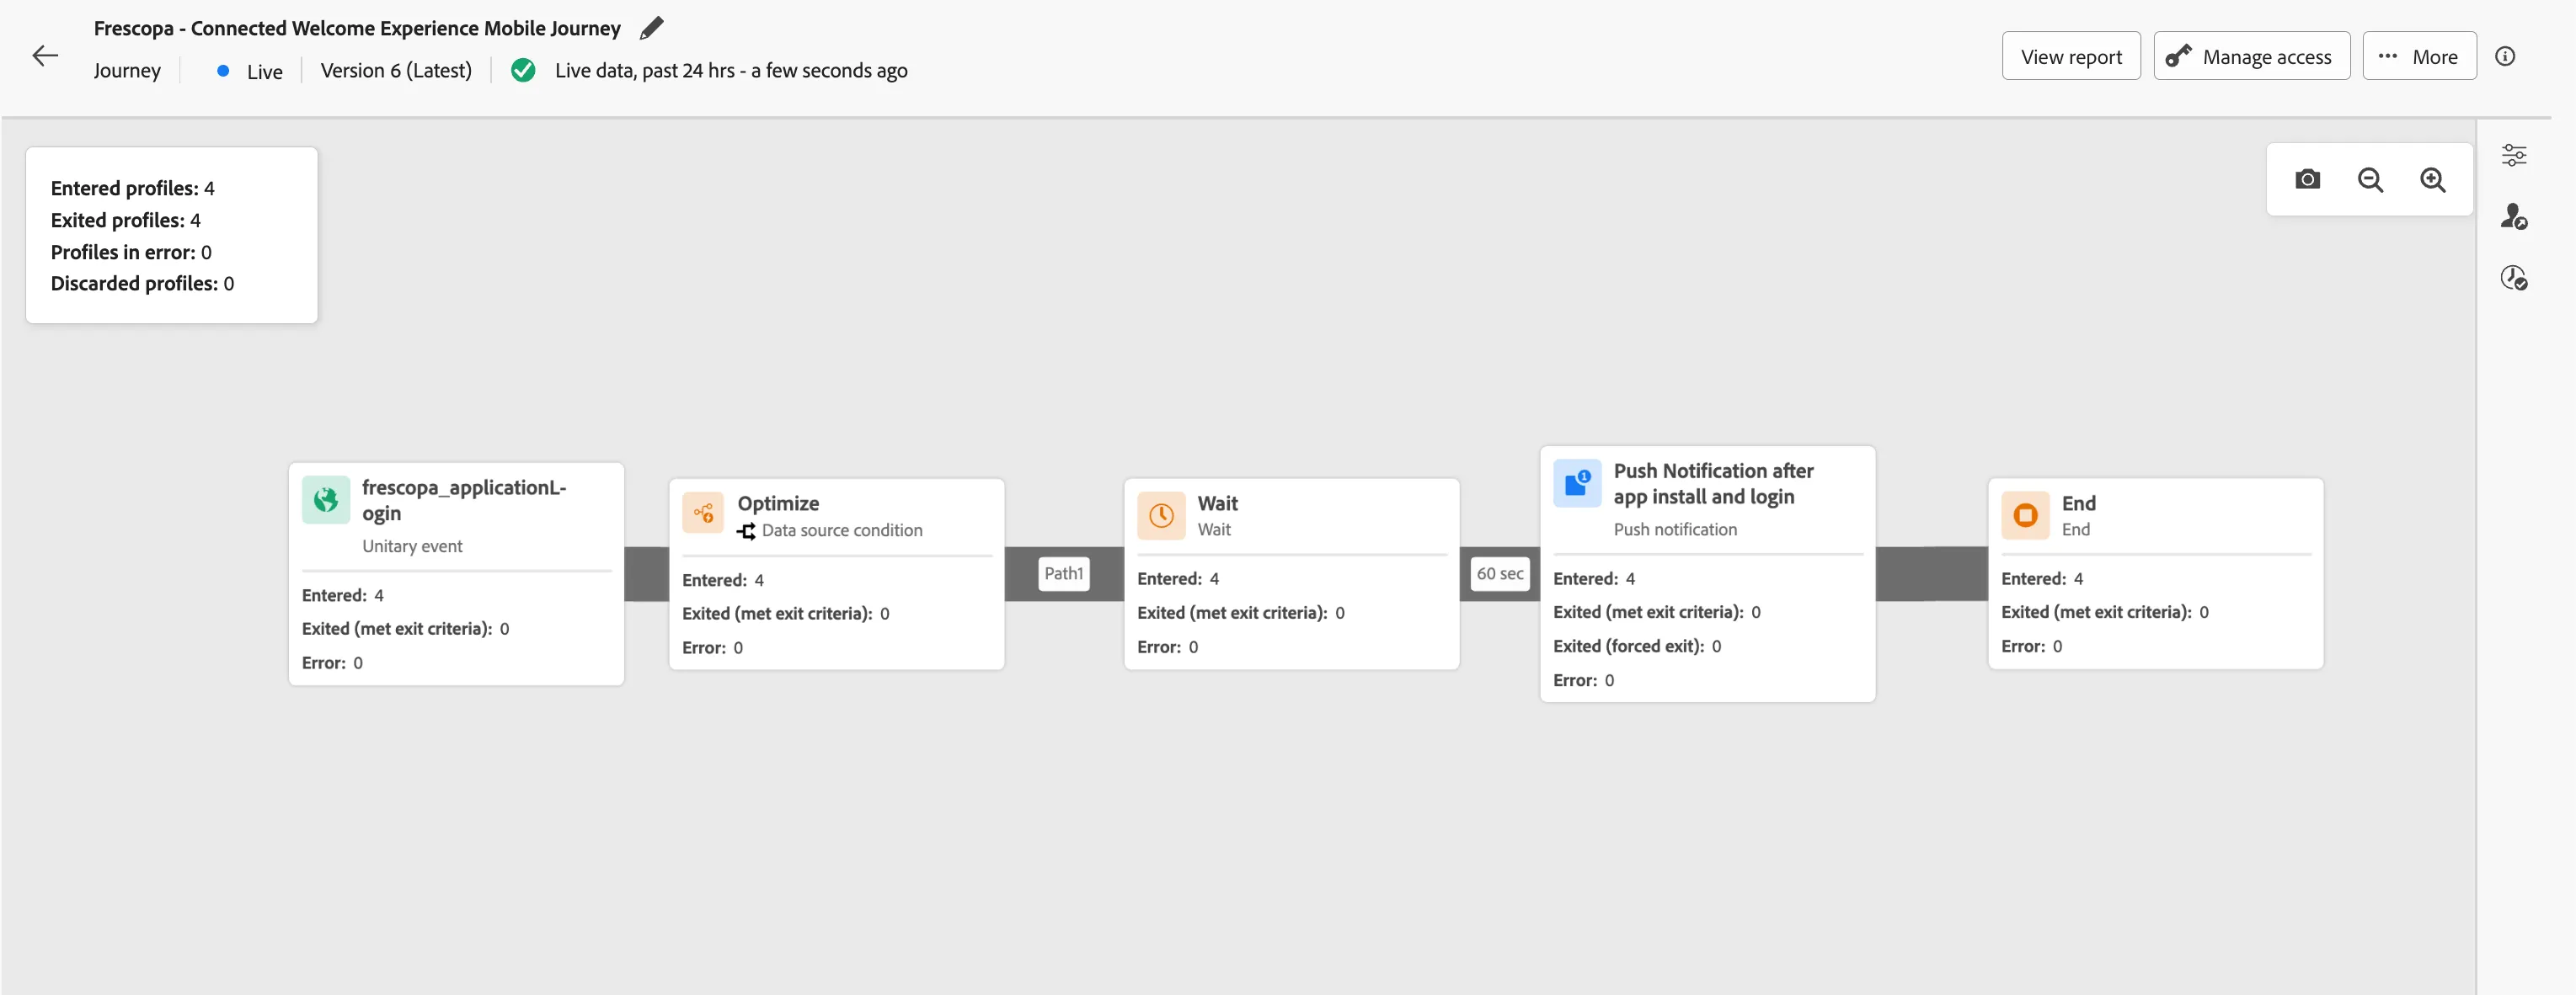
Task: Edit journey name with pencil icon
Action: 651,28
